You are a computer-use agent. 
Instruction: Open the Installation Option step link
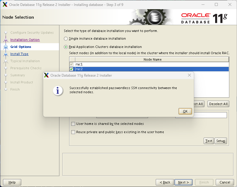pos(25,40)
